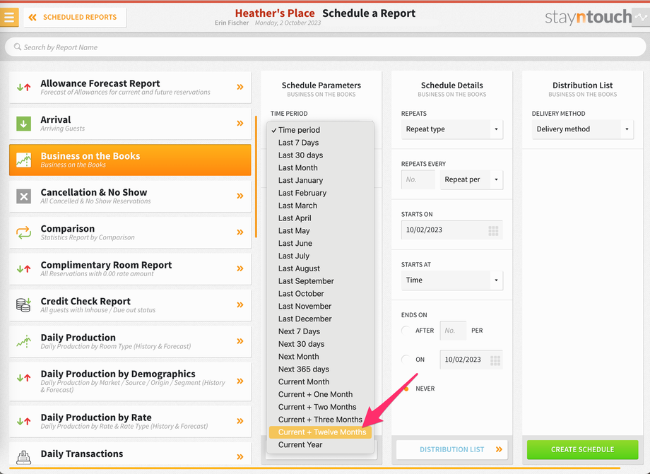
Task: Pick 'Last June' from the list
Action: 321,243
